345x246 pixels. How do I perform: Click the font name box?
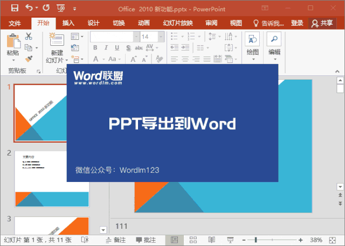click(x=112, y=37)
